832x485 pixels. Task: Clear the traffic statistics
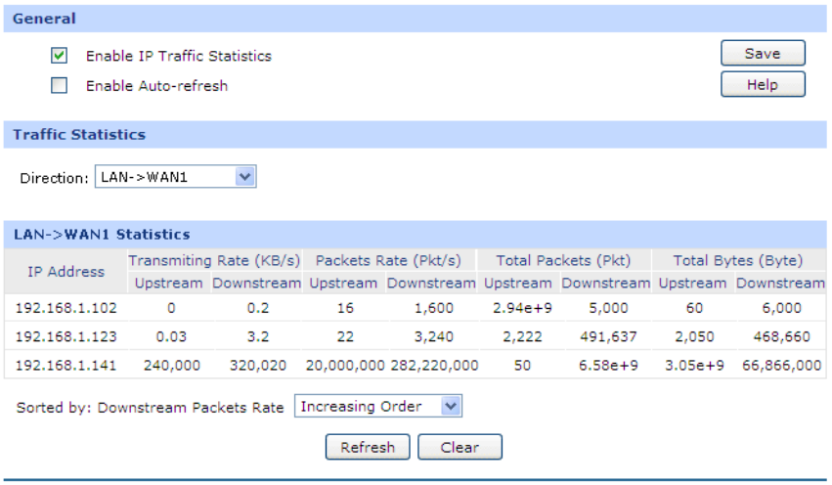460,448
